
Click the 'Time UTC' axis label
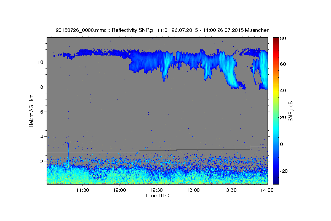coord(157,196)
